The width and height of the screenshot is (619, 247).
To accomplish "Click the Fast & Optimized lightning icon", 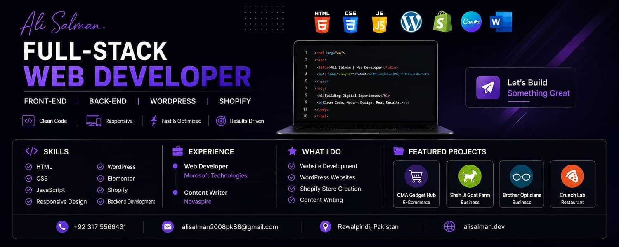I will point(154,121).
